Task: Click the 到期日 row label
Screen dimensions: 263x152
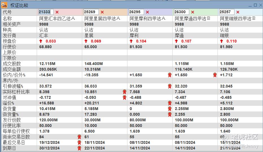Action: pyautogui.click(x=9, y=148)
